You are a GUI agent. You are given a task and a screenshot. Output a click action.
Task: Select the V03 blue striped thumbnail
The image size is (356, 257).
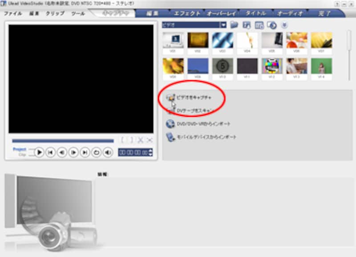(222, 40)
